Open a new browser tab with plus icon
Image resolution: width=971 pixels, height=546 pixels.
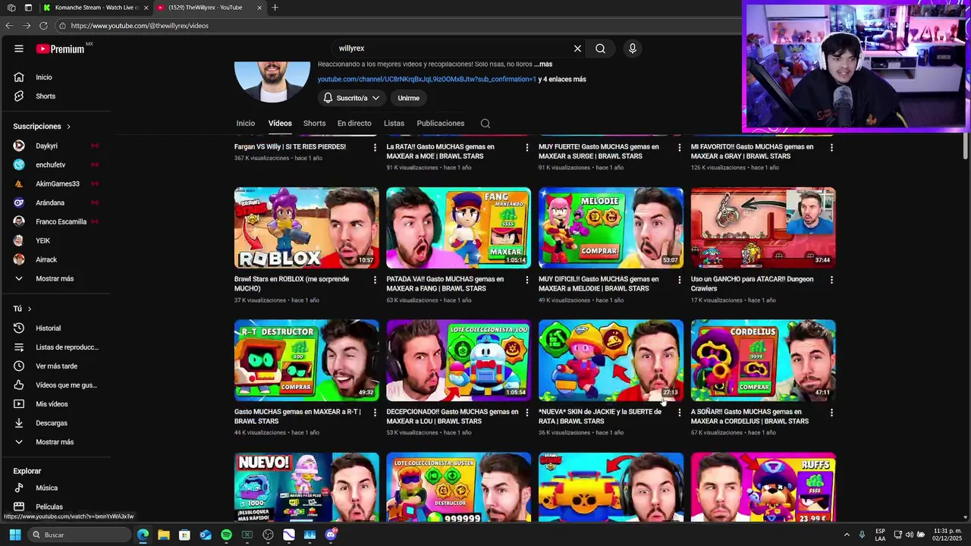click(275, 8)
